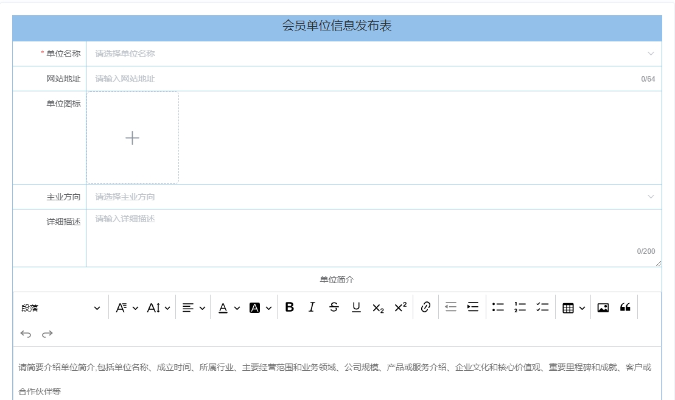Click the Bold formatting icon
Screen dimensions: 675x400
point(290,307)
